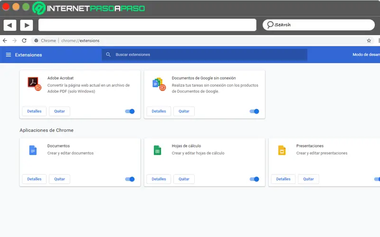Click the magnifier icon in the Search box
The height and width of the screenshot is (237, 380).
coord(270,25)
